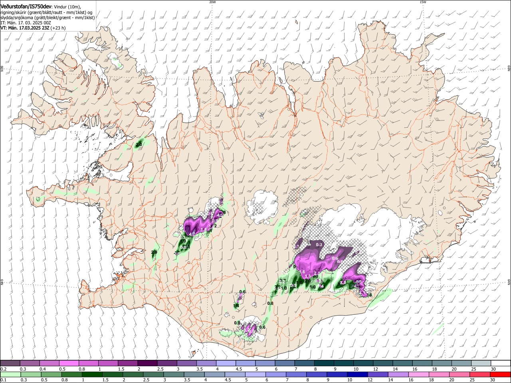
Task: Click the 'IT: Mán. 17. 03. 2025 00Z' line
Action: [25, 23]
